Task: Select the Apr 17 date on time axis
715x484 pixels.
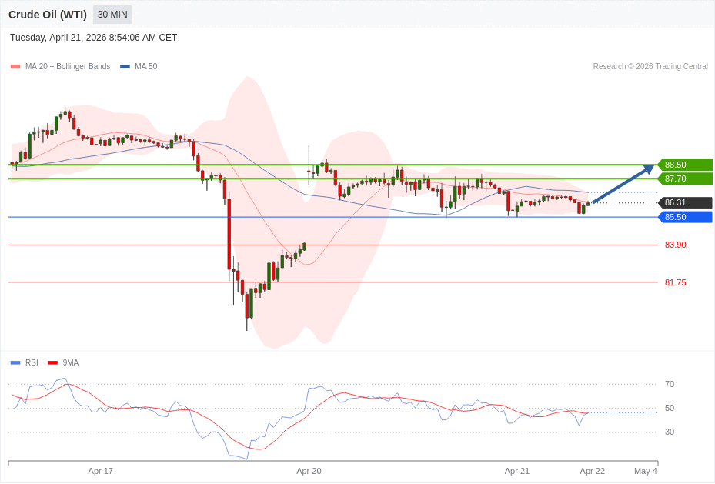Action: 100,471
